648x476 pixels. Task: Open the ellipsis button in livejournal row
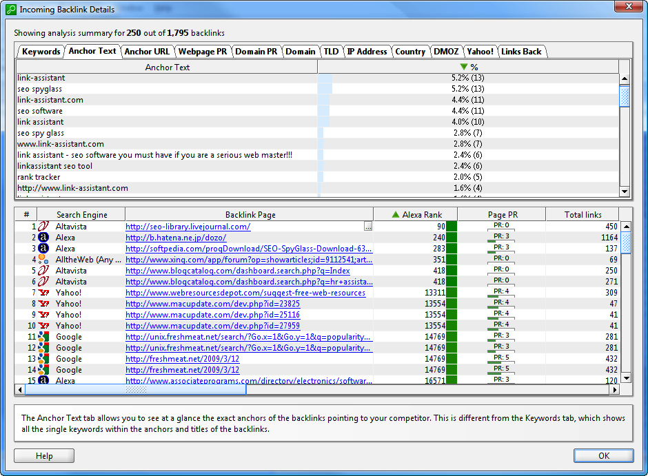tap(368, 226)
